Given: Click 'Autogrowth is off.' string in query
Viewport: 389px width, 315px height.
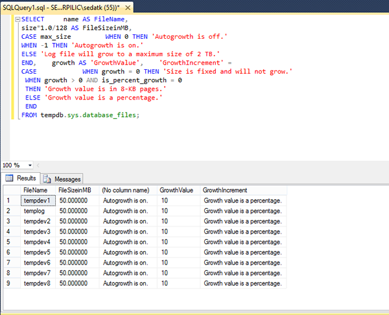Looking at the screenshot, I should point(189,37).
